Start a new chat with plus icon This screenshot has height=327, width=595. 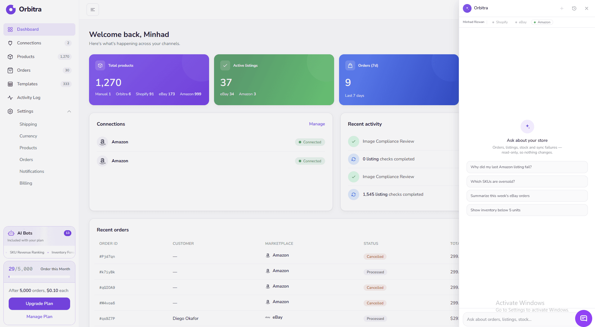point(562,8)
